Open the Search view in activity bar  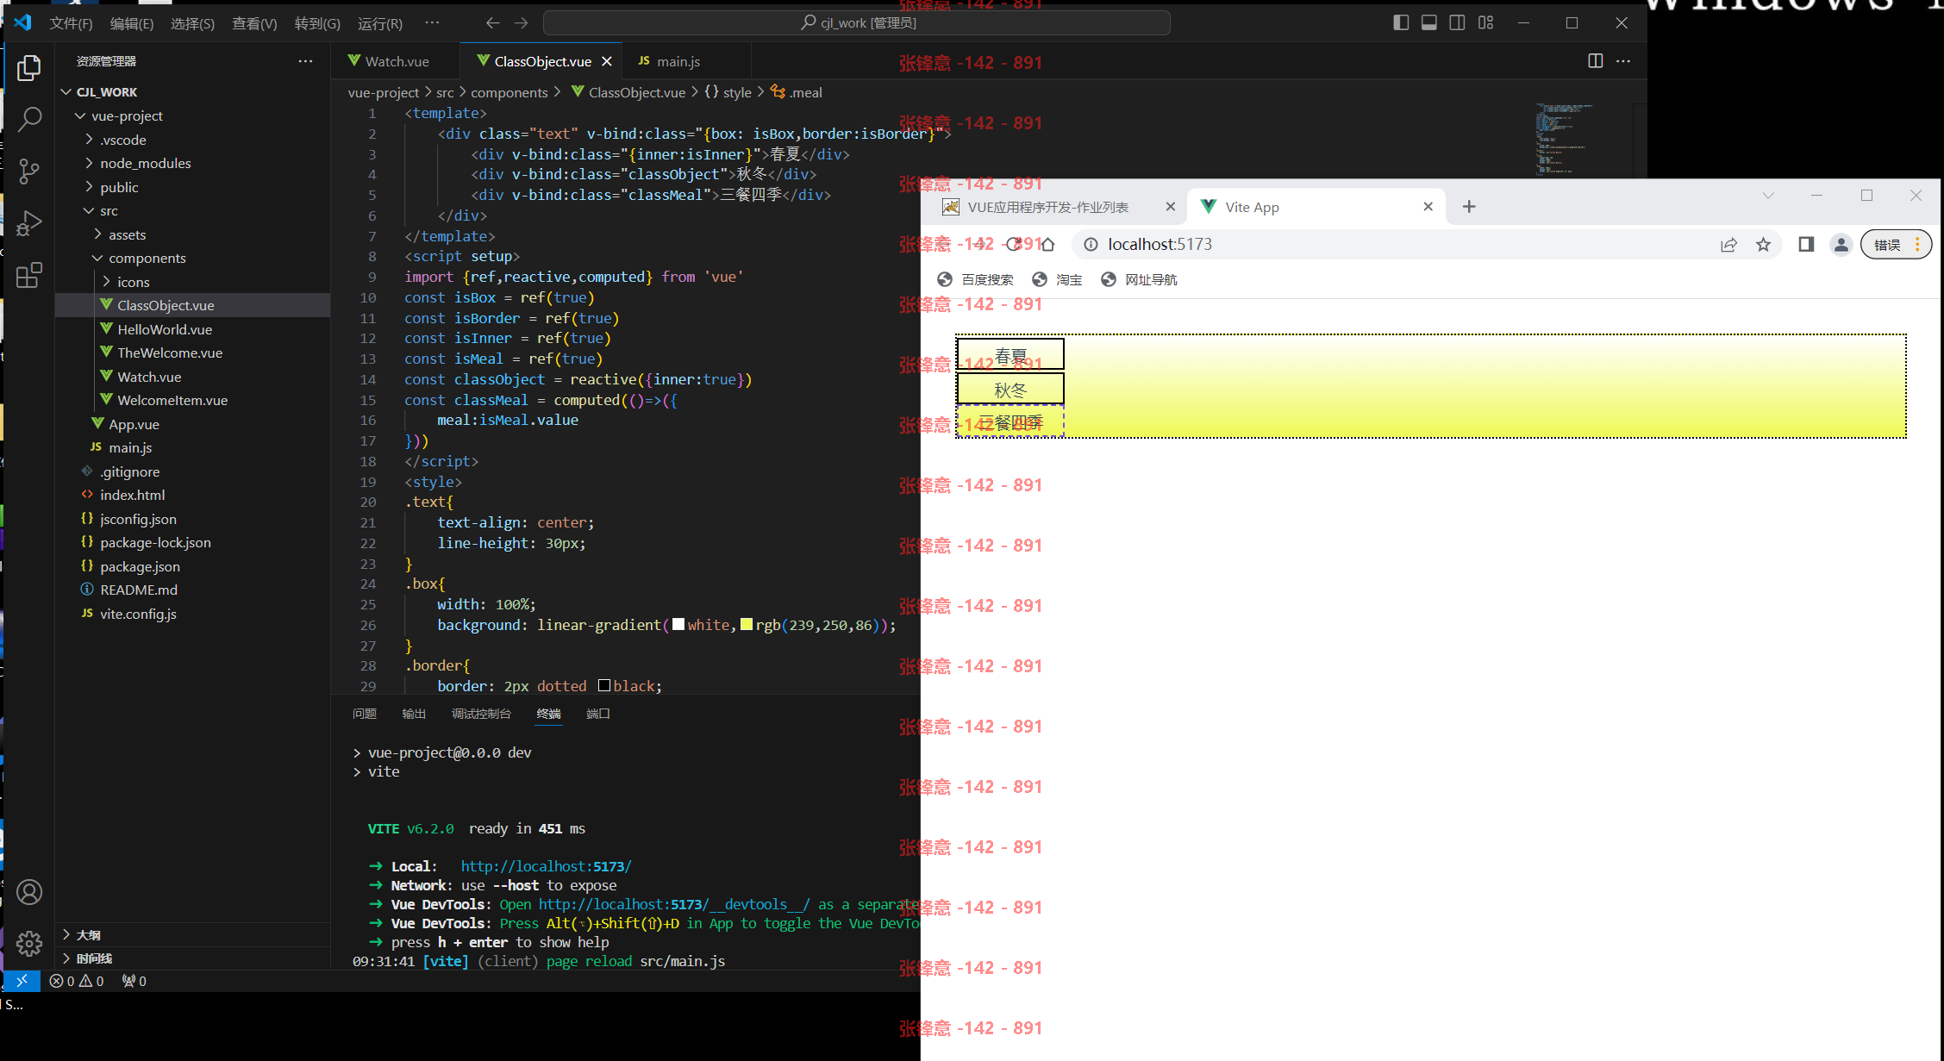coord(29,120)
